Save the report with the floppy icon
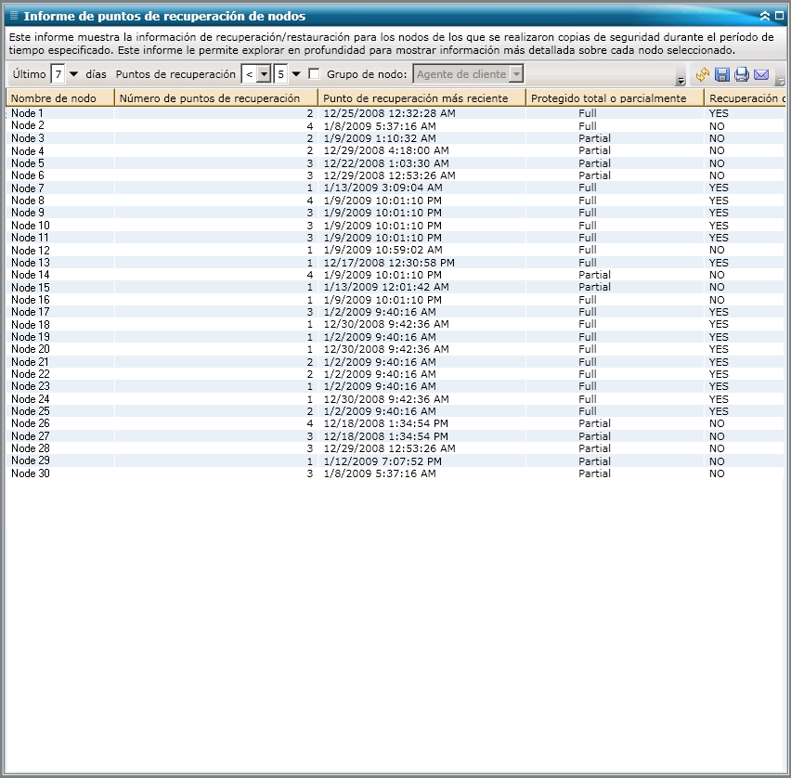The height and width of the screenshot is (778, 791). (722, 74)
